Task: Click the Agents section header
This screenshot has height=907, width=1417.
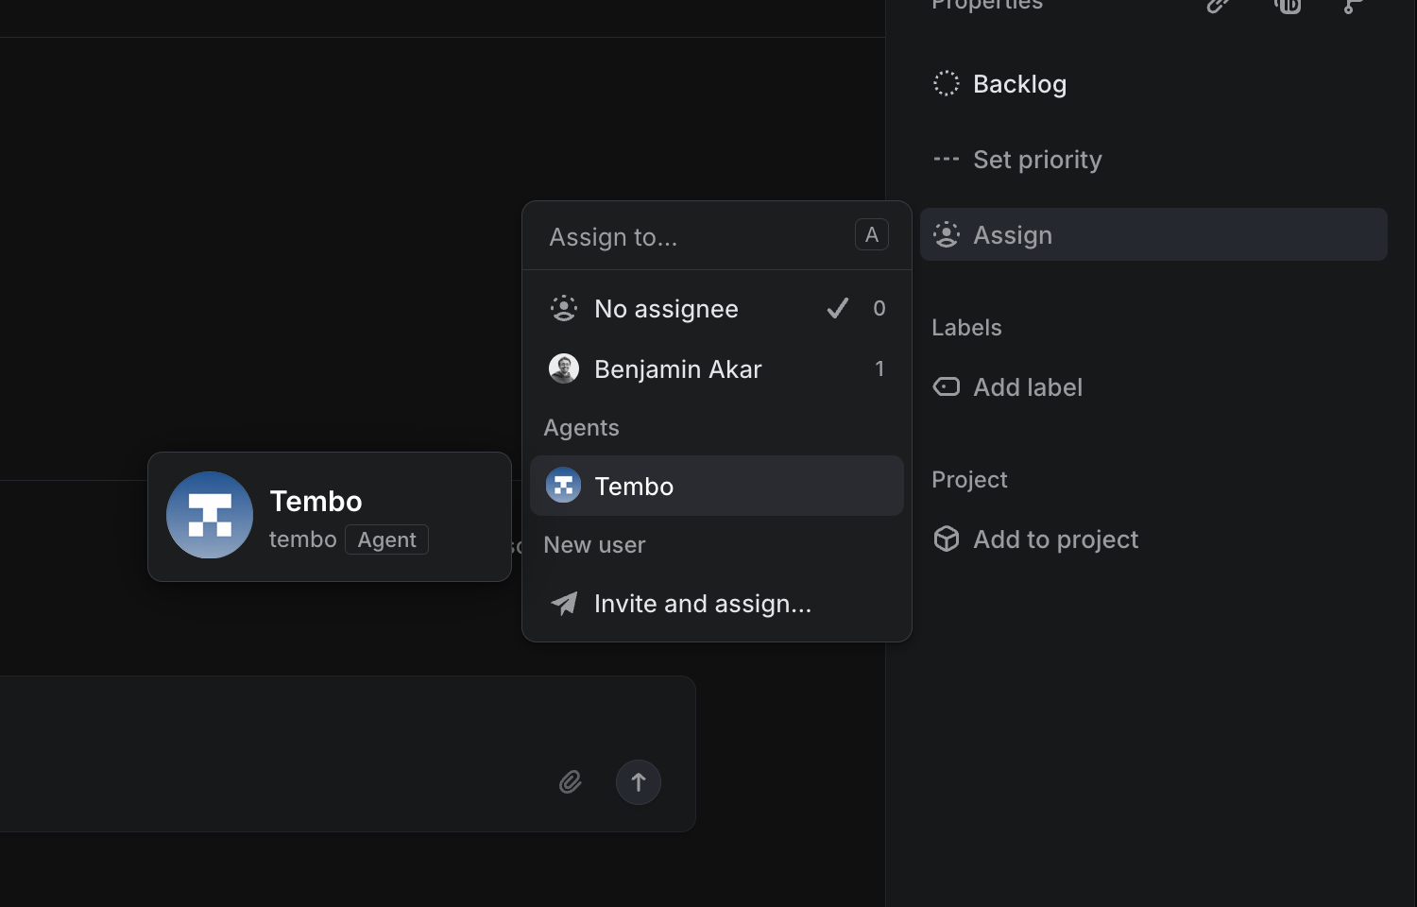Action: pos(581,428)
